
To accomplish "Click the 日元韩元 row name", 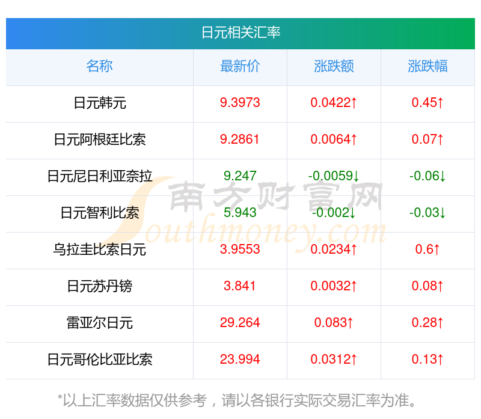I will click(x=100, y=103).
